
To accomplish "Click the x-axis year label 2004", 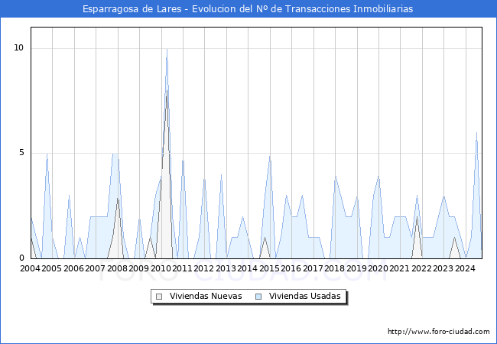I will coord(30,268).
